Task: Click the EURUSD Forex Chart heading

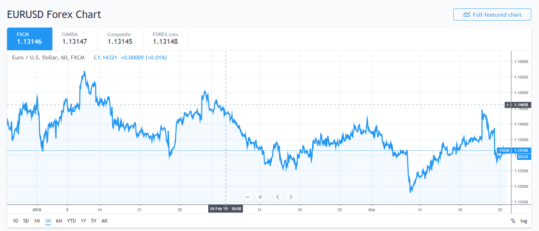Action: tap(54, 15)
